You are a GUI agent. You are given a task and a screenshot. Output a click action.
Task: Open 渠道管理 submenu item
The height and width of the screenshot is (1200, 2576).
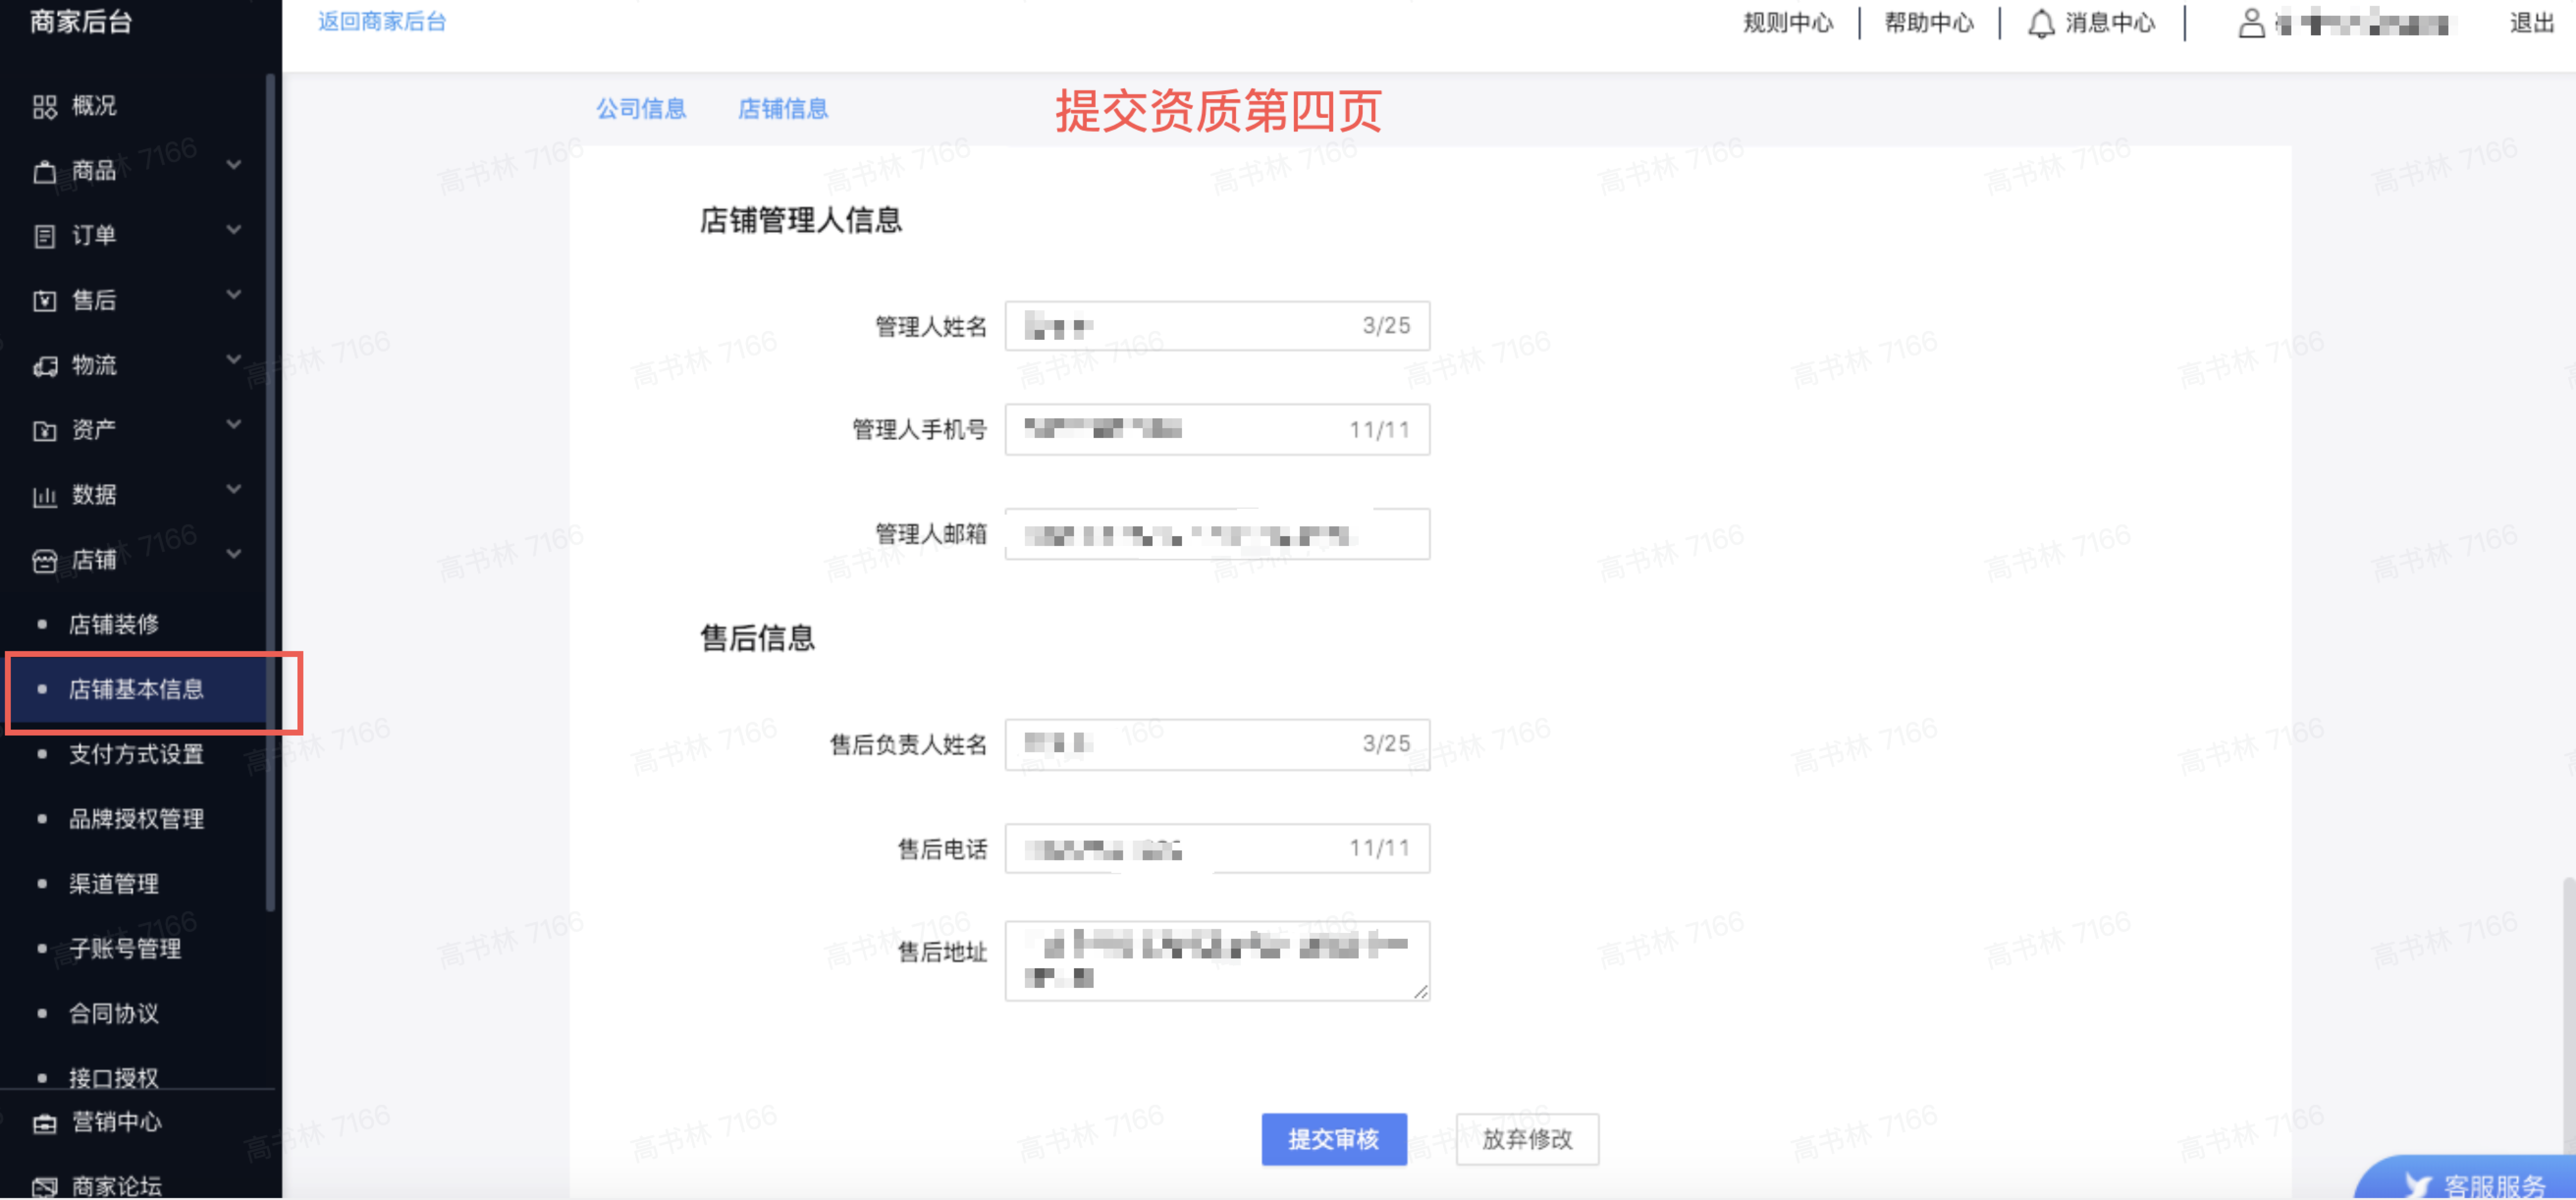pyautogui.click(x=114, y=884)
